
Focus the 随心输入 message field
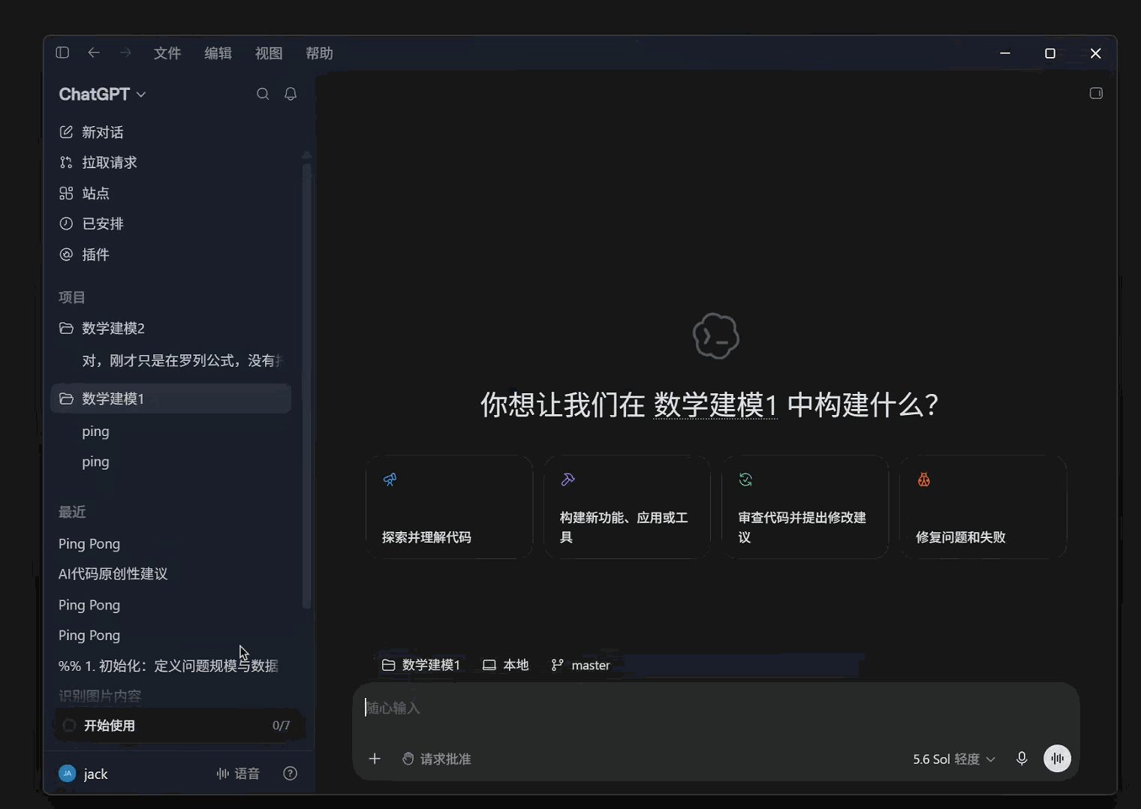point(715,708)
